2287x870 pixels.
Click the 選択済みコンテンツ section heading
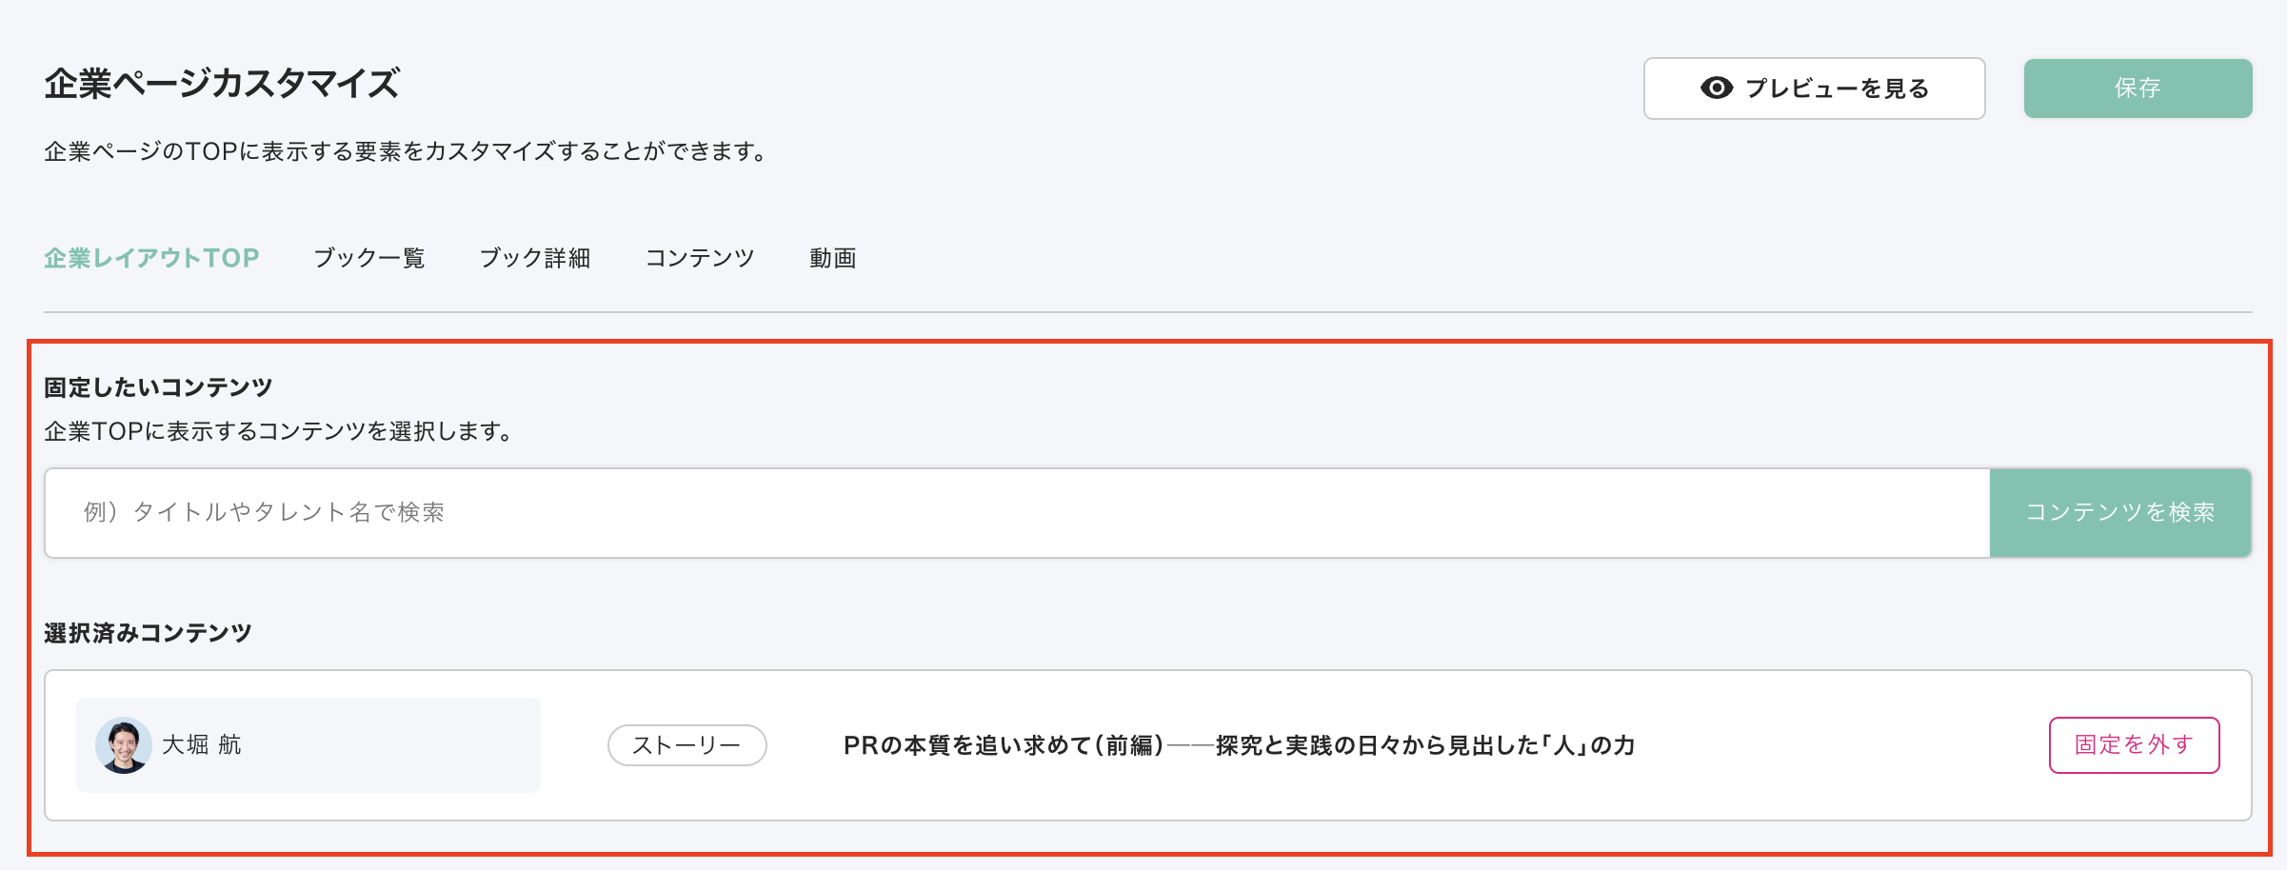[148, 633]
